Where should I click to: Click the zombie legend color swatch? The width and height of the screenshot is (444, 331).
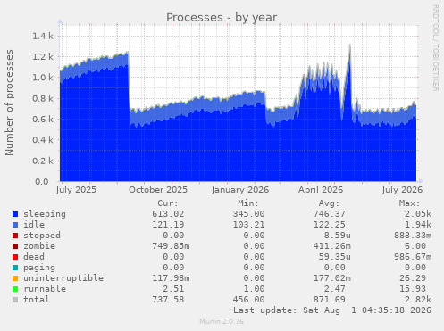[x=15, y=246]
